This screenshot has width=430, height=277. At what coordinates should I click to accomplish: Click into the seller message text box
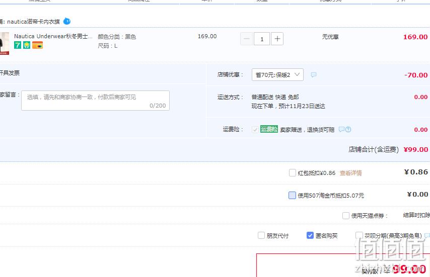coord(95,101)
